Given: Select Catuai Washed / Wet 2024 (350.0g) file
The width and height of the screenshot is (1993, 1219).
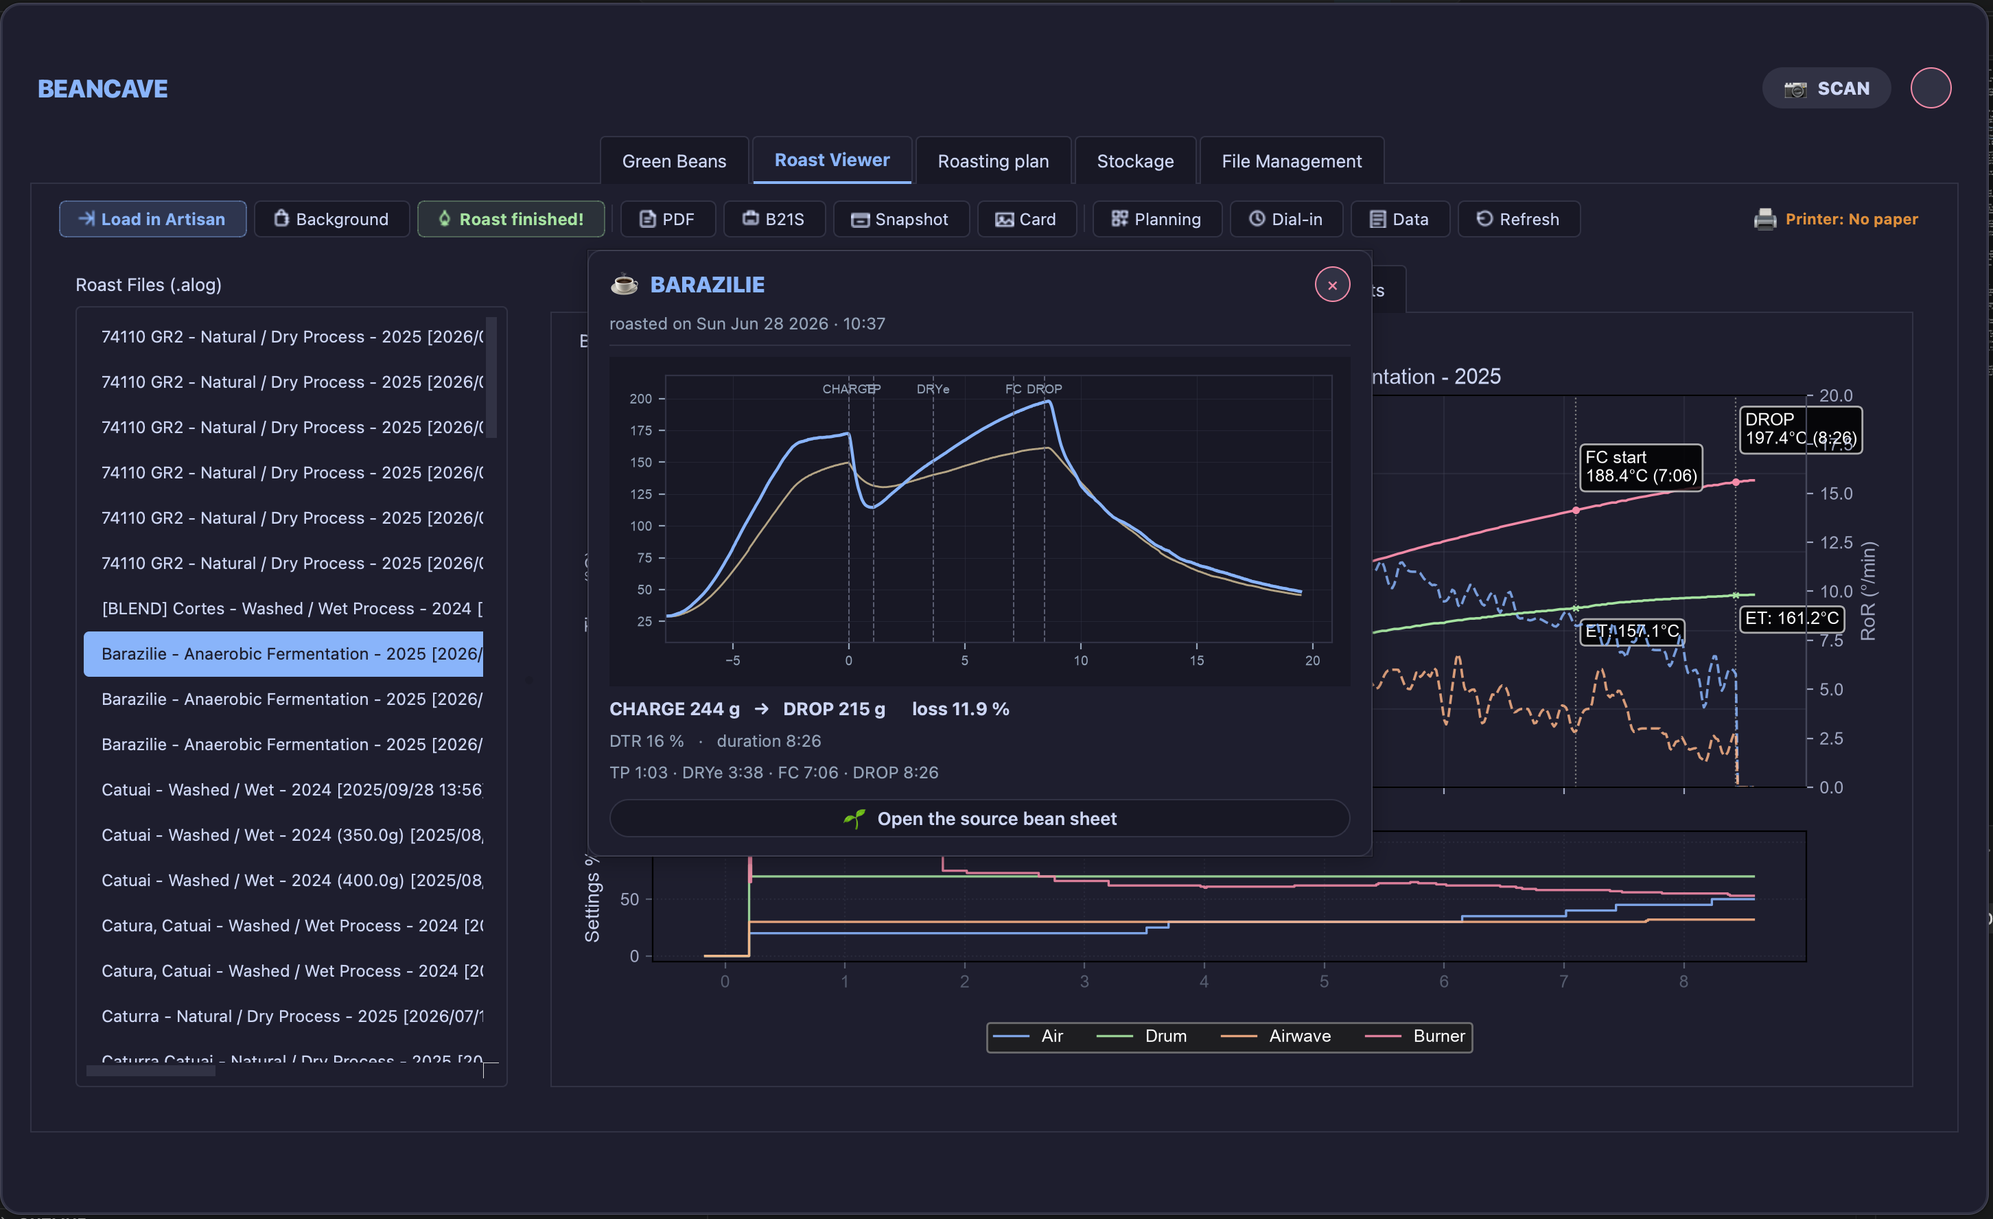Looking at the screenshot, I should click(283, 835).
